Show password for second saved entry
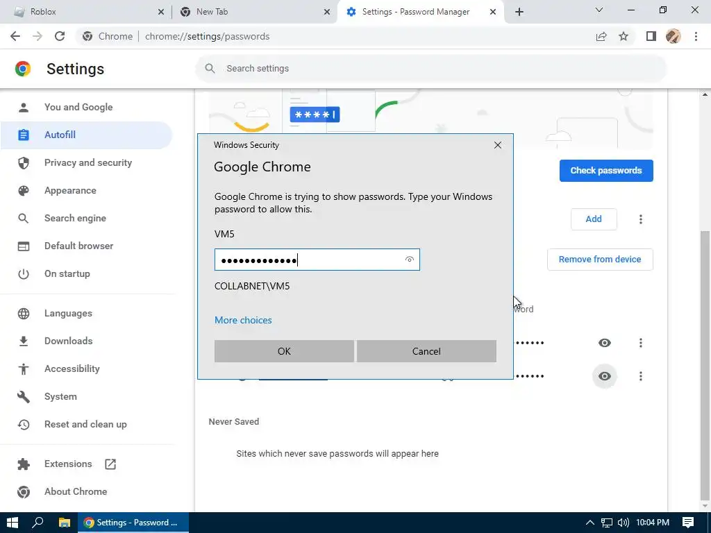Viewport: 711px width, 533px height. pyautogui.click(x=605, y=376)
